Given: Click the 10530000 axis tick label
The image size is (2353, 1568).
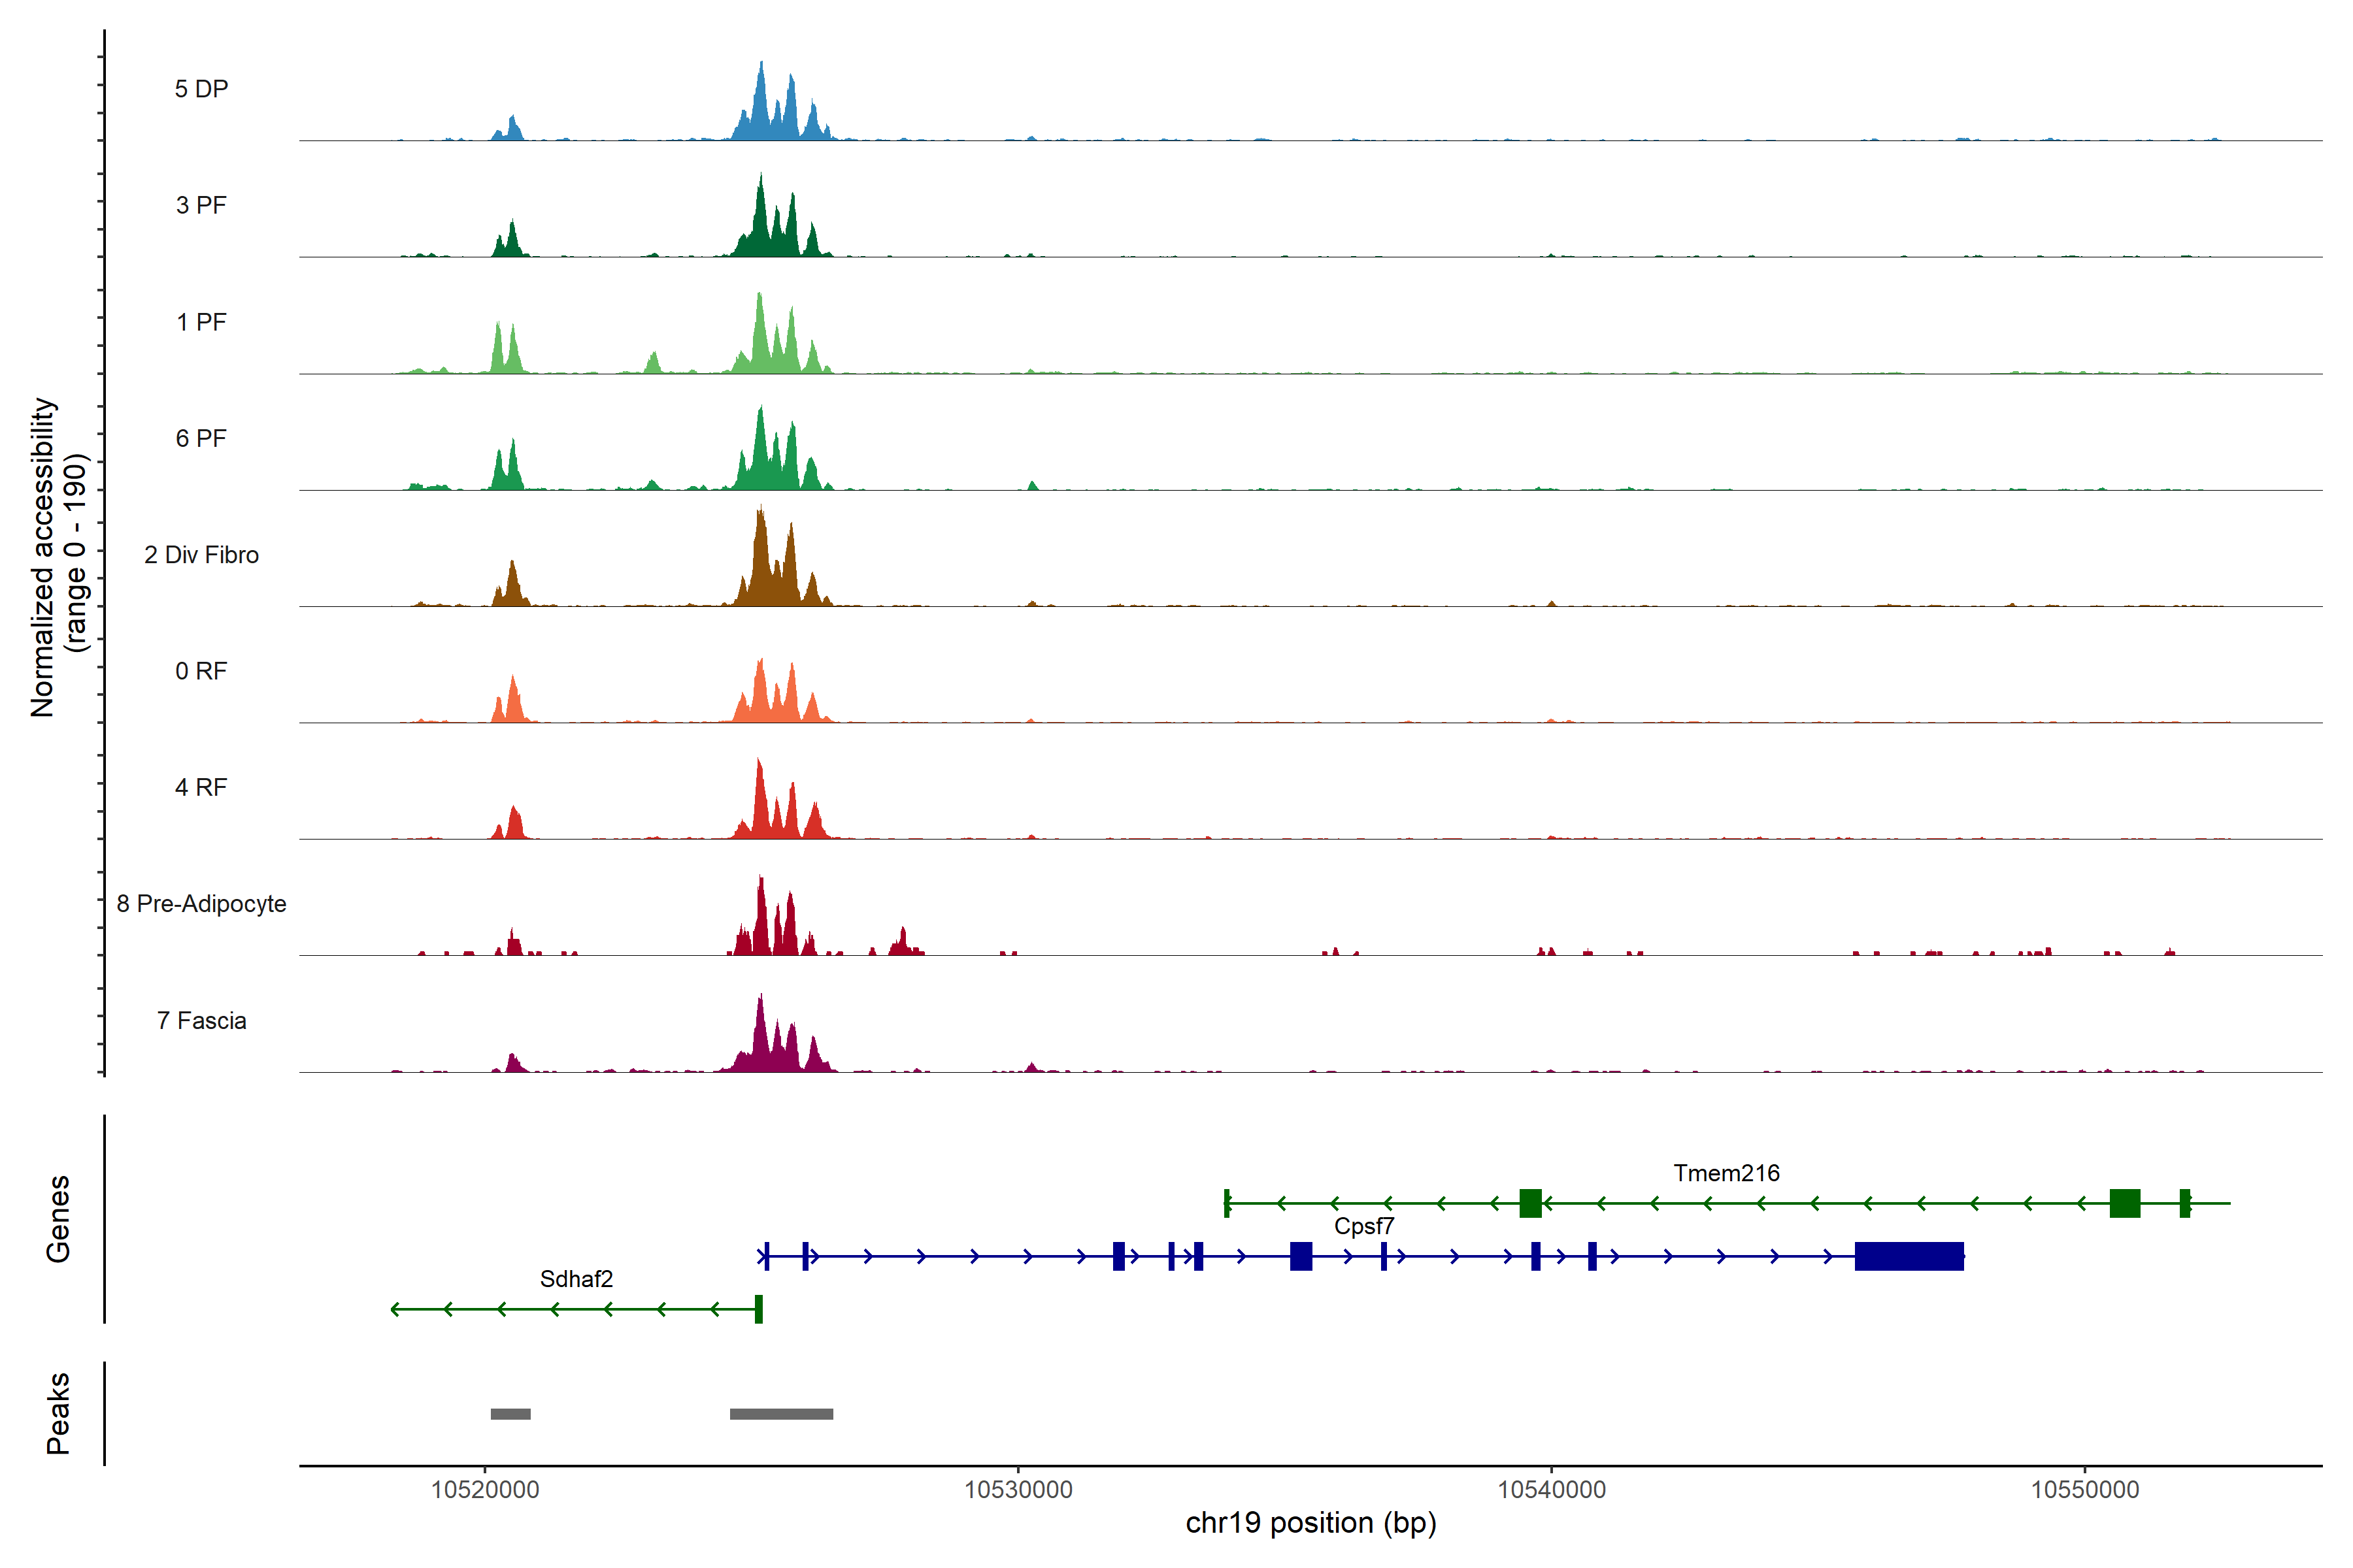Looking at the screenshot, I should pos(1018,1490).
